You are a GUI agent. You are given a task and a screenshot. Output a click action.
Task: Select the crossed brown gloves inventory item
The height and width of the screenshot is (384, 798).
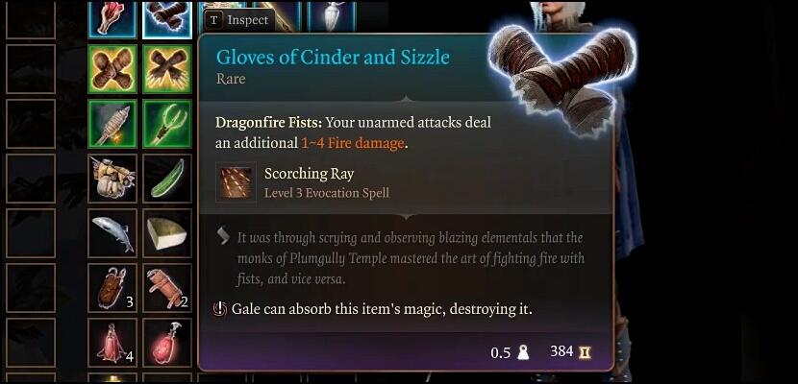click(112, 69)
